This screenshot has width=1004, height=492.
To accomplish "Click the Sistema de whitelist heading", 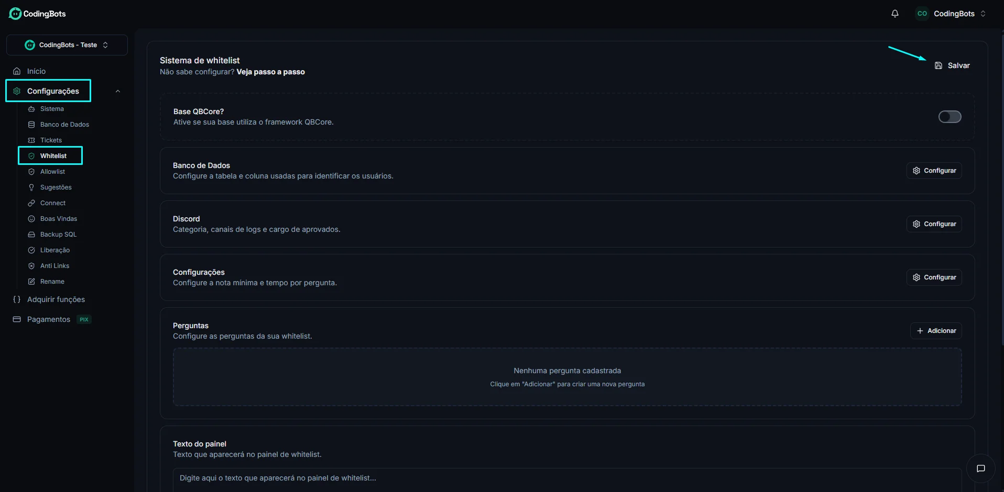I will pyautogui.click(x=200, y=60).
